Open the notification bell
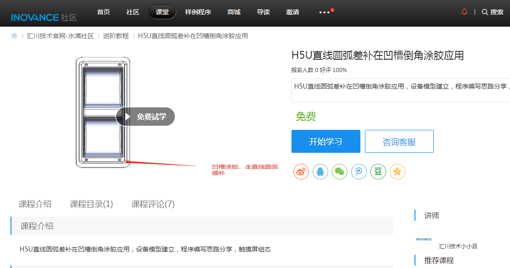Screen dimensions: 510x268 pos(464,12)
